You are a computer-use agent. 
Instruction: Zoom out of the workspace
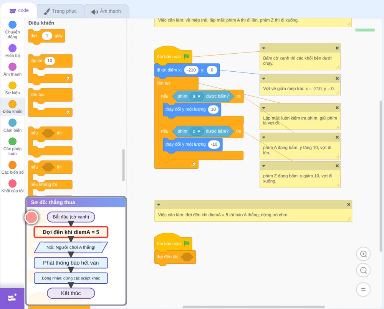363,270
